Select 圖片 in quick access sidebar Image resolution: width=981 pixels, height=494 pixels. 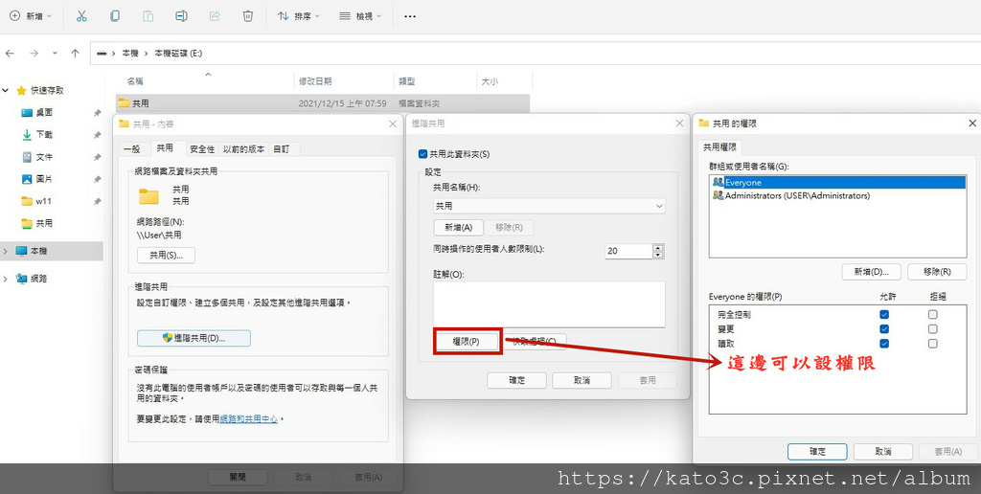pos(44,179)
